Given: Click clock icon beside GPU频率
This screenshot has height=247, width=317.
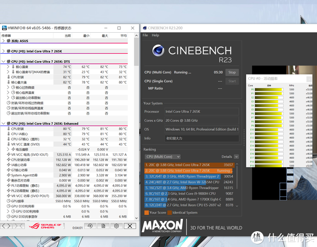Looking at the screenshot, I should click(8, 201).
